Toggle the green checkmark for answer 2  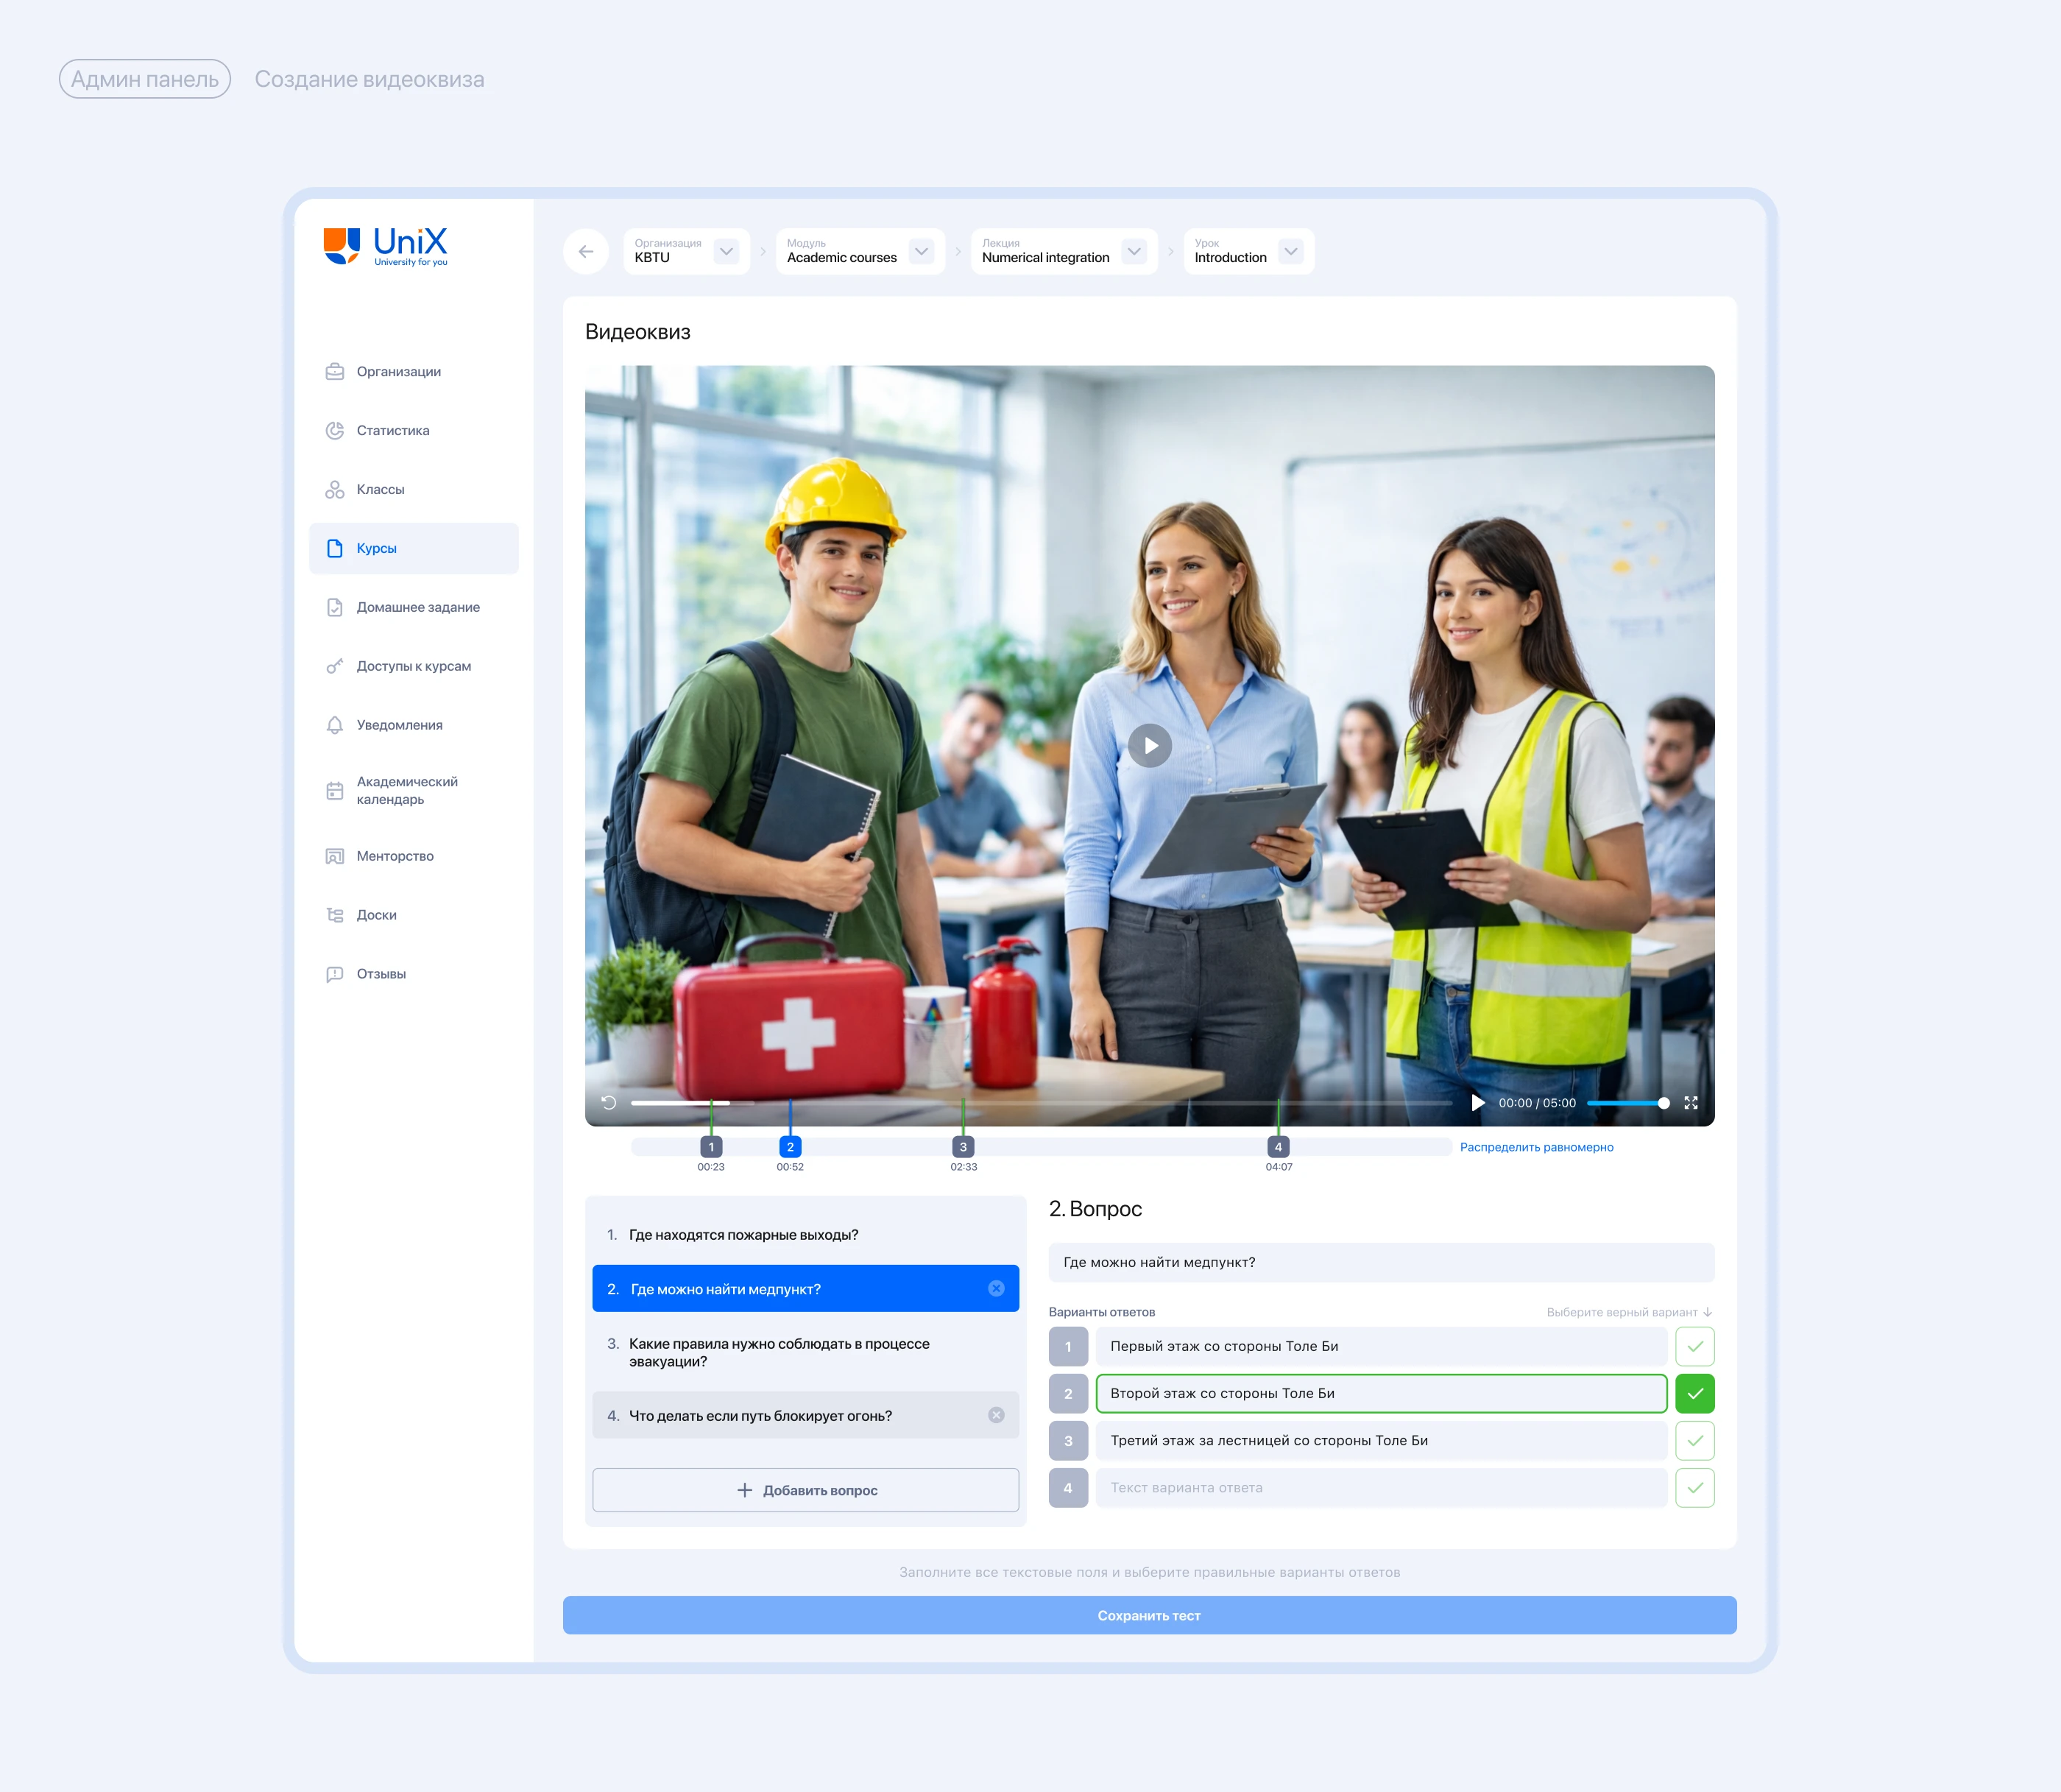pos(1695,1394)
